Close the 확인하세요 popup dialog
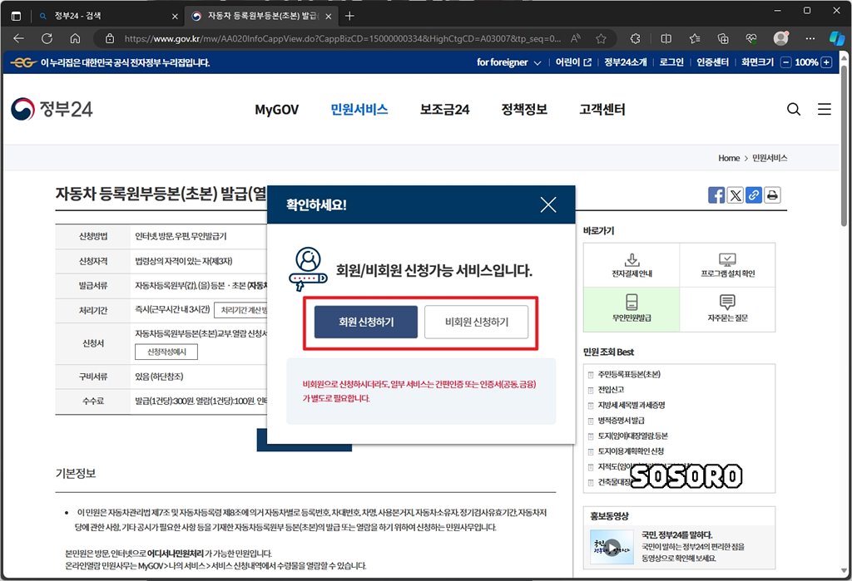852x581 pixels. [x=548, y=204]
